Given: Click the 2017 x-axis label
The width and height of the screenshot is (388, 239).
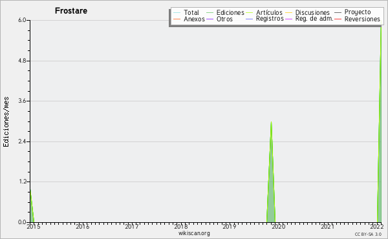Looking at the screenshot, I should point(132,226).
